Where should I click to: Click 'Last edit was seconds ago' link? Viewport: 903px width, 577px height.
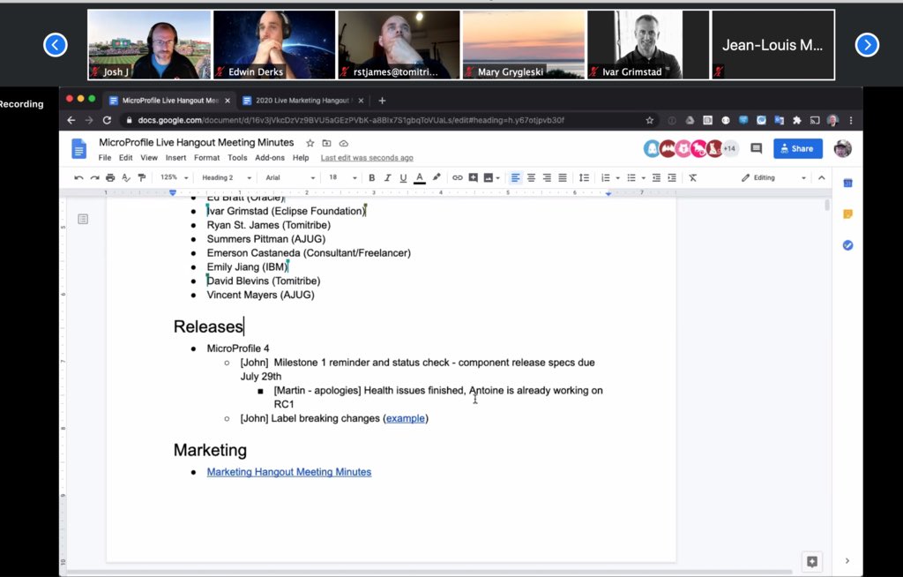click(367, 158)
